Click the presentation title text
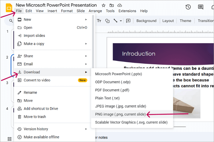 [56, 5]
